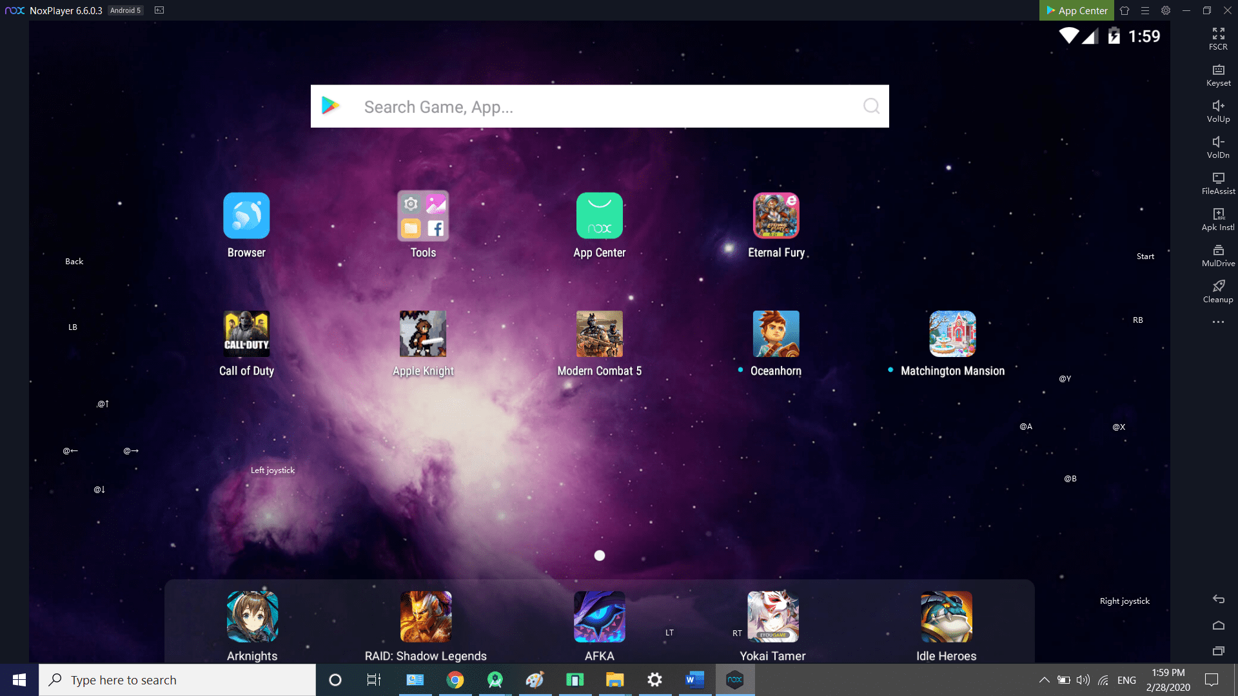Click the Search Game App input field
This screenshot has height=696, width=1238.
pos(598,106)
